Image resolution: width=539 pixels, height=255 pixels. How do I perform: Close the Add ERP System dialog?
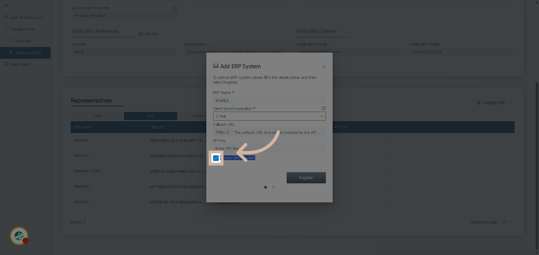tap(324, 67)
